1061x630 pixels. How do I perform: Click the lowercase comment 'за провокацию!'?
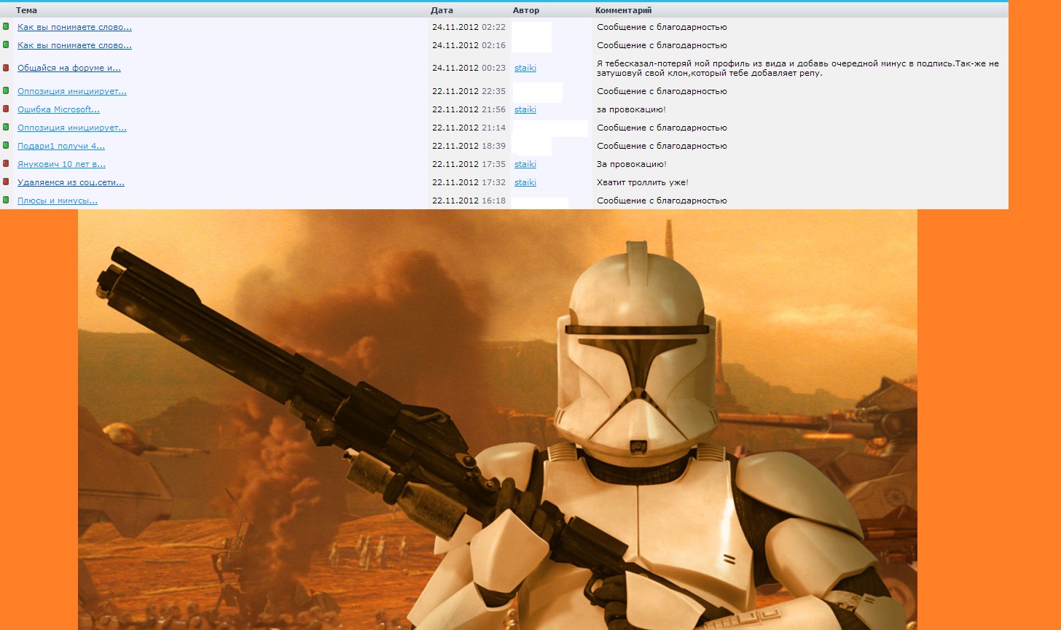pos(631,109)
